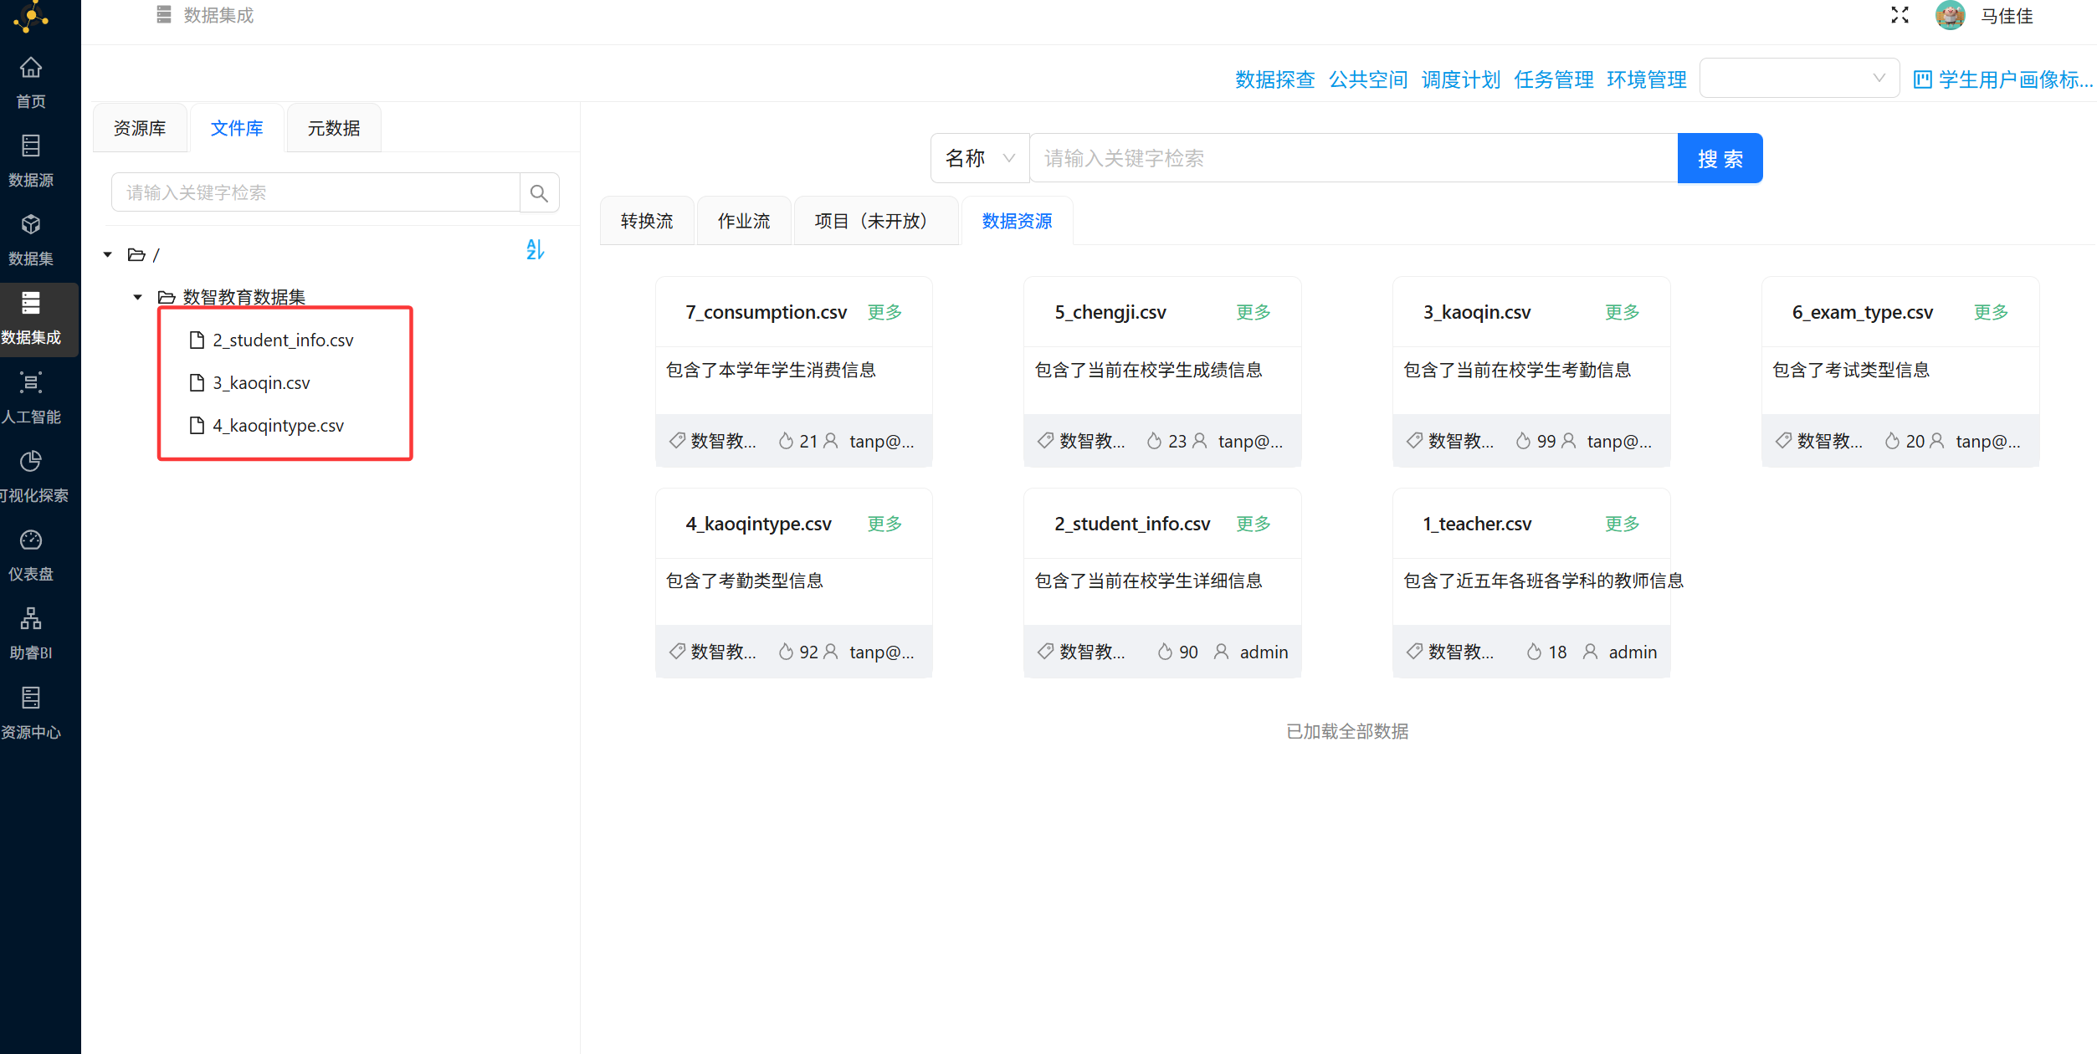
Task: Open the 数据源 sidebar icon
Action: point(31,146)
